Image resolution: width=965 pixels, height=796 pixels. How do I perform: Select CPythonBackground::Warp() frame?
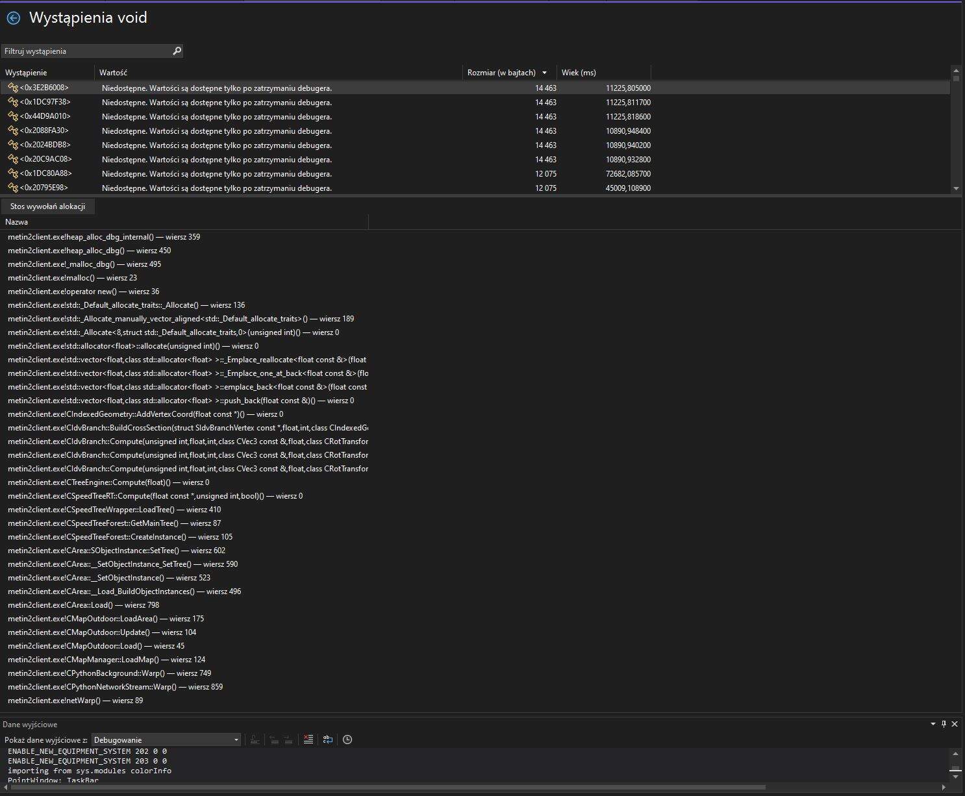coord(110,673)
